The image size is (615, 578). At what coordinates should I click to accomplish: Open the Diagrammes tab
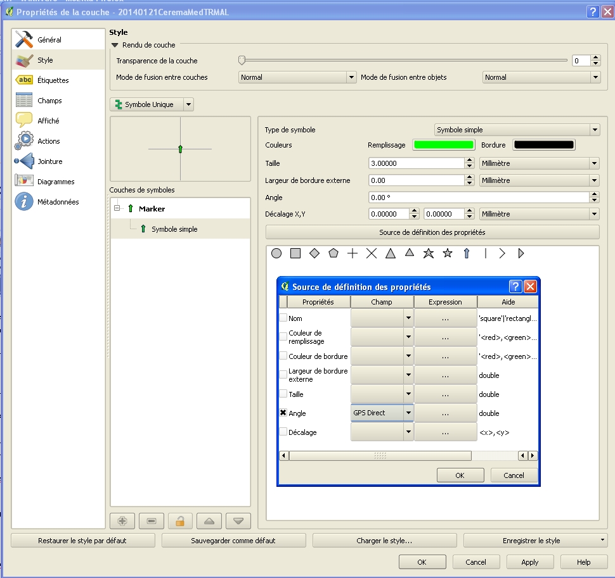pos(58,181)
